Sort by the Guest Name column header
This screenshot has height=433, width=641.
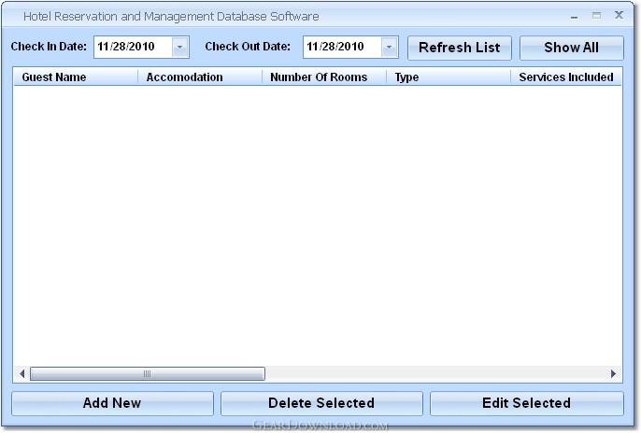(x=76, y=77)
